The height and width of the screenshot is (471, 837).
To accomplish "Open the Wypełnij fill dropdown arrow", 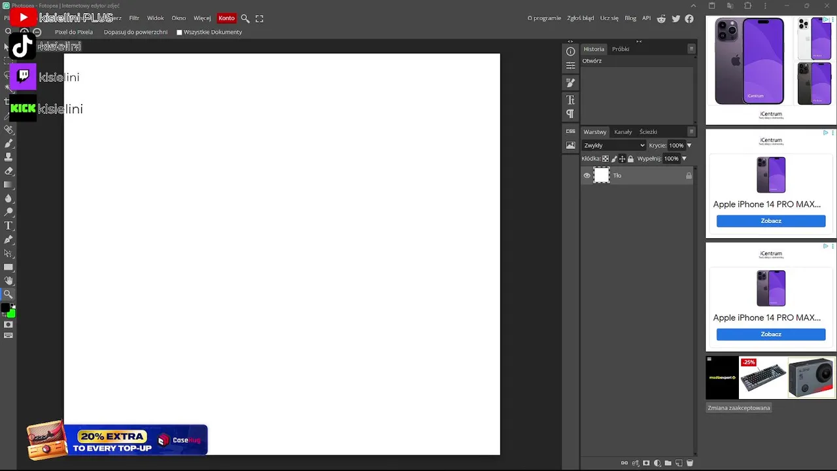I will coord(684,158).
